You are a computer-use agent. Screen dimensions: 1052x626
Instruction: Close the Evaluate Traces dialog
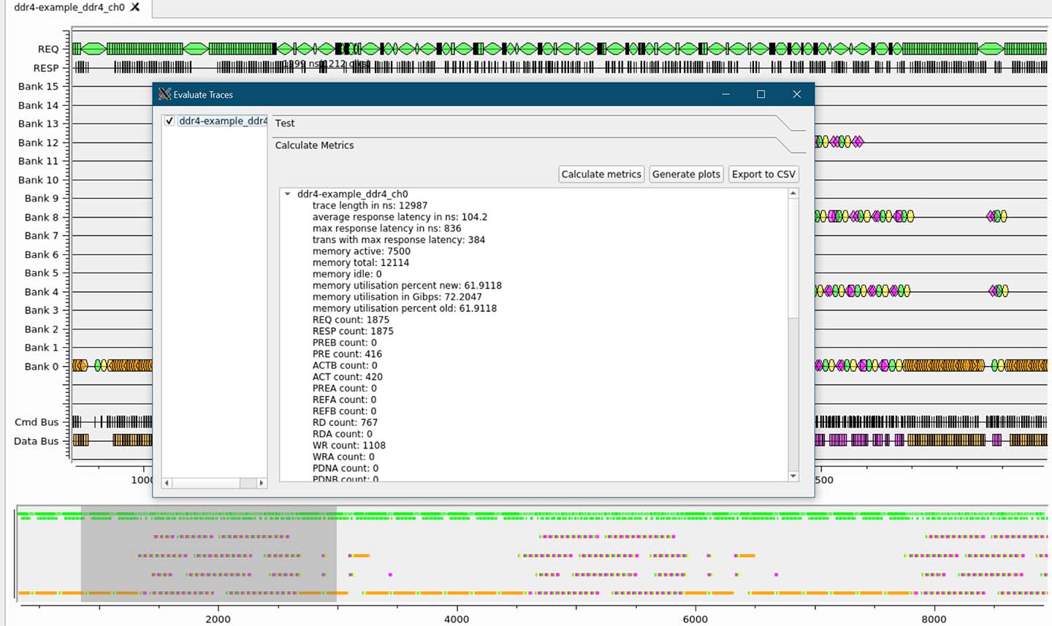point(796,94)
